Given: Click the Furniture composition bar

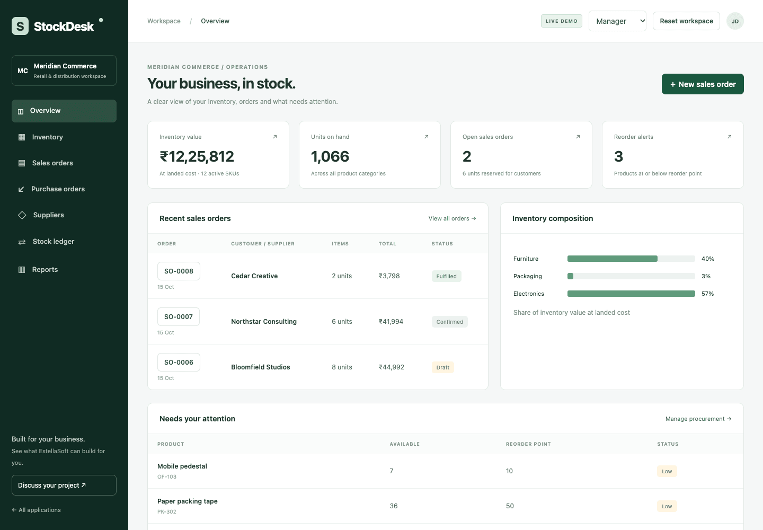Looking at the screenshot, I should coord(631,259).
